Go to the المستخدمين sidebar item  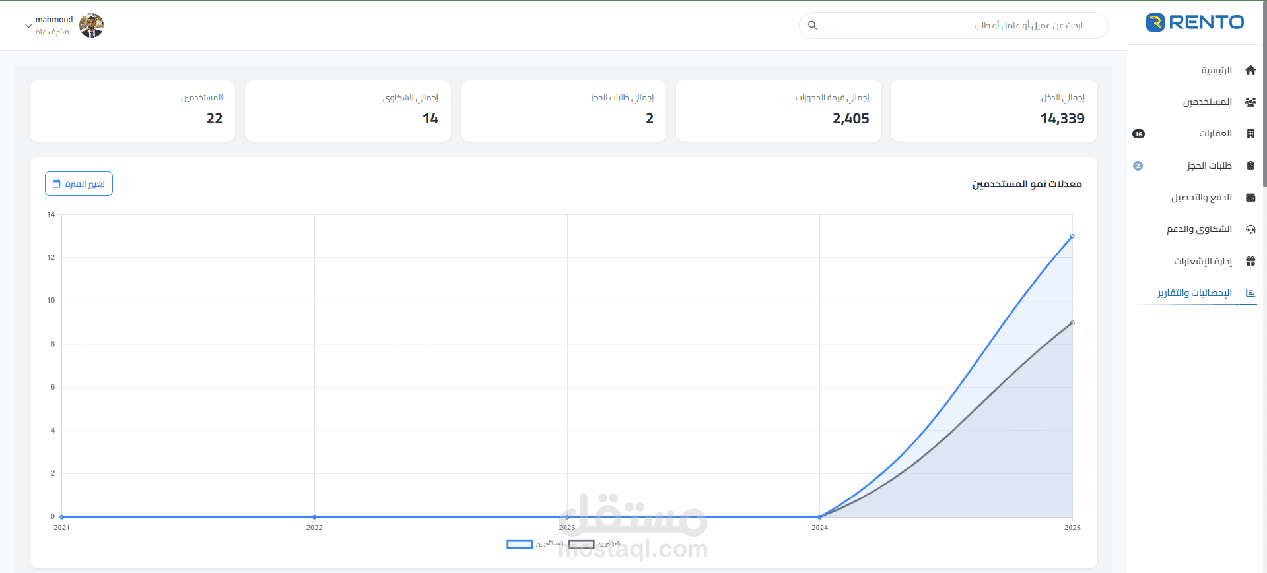point(1207,102)
